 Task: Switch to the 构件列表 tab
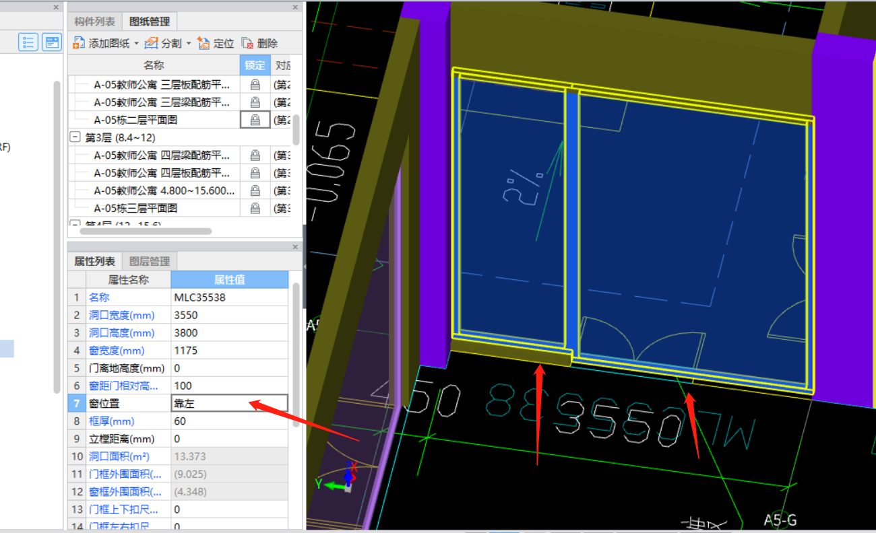(95, 22)
